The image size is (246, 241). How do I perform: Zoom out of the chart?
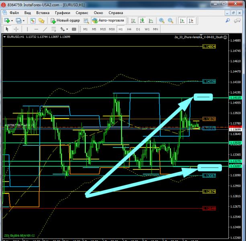point(170,20)
